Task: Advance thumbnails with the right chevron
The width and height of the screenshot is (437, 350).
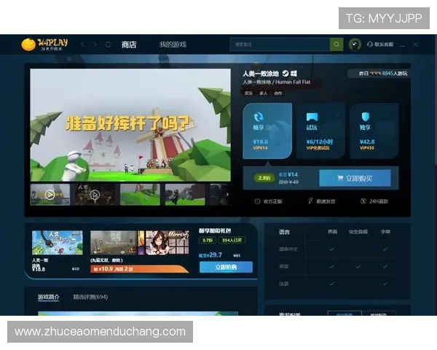Action: click(227, 195)
